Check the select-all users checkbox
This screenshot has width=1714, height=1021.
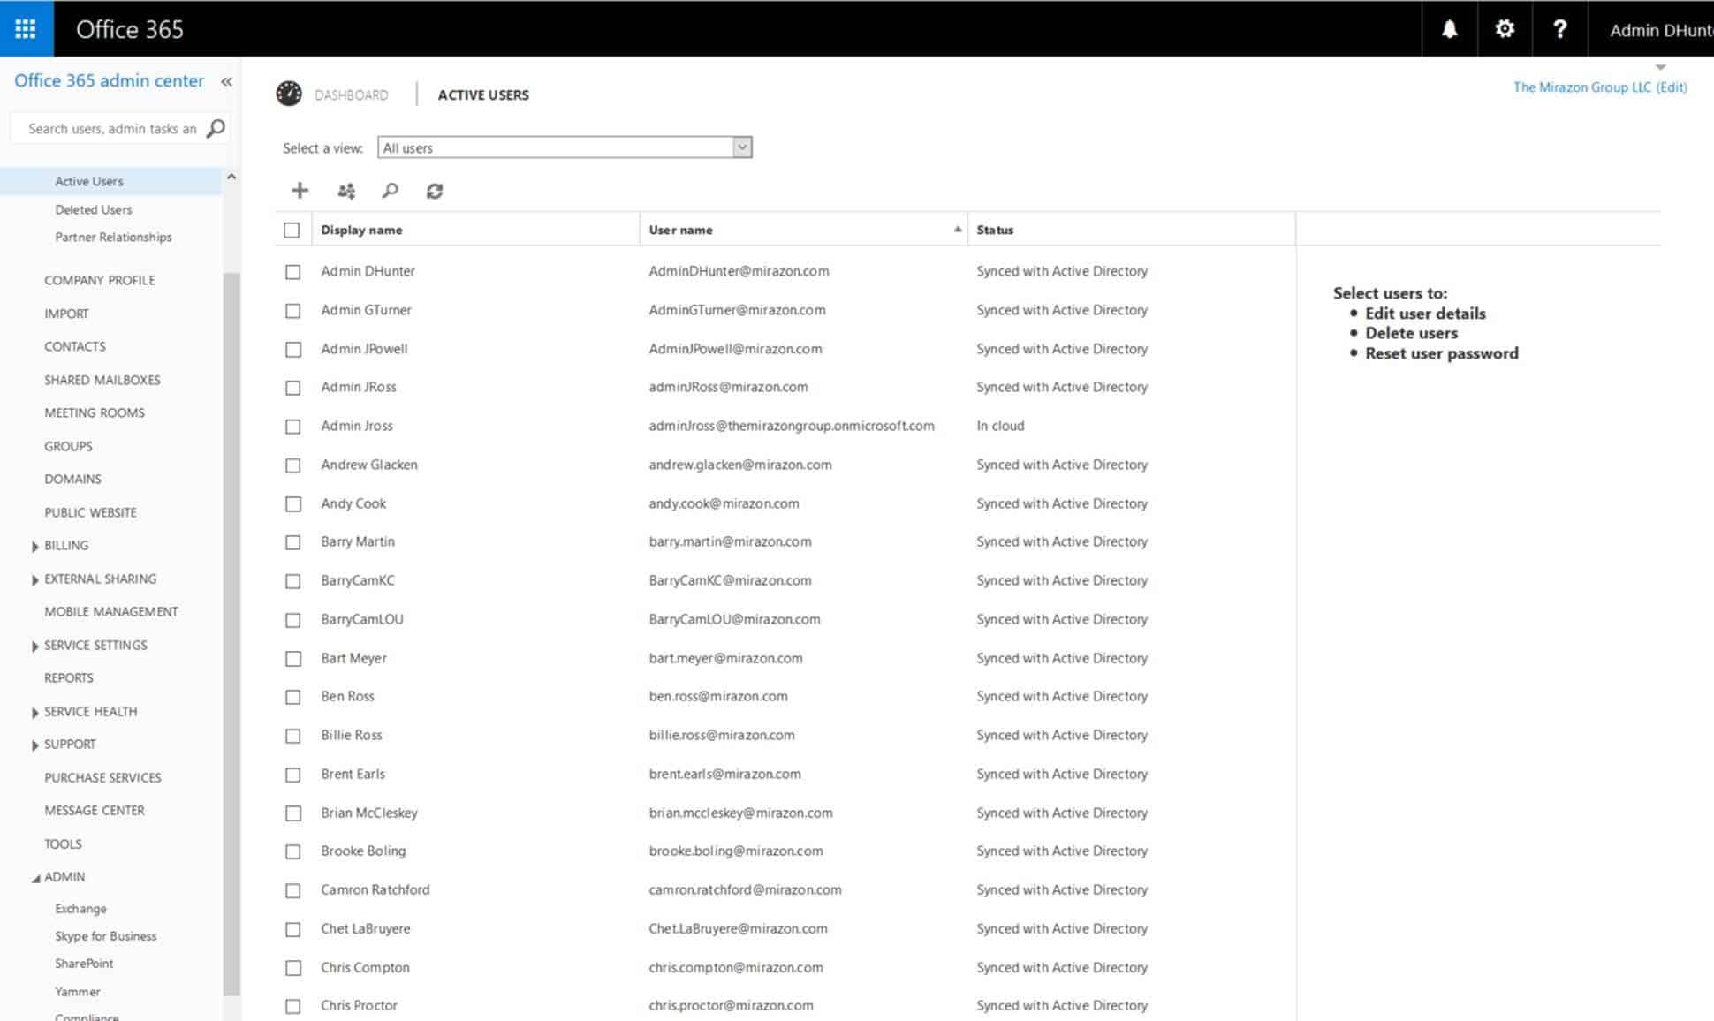tap(292, 229)
